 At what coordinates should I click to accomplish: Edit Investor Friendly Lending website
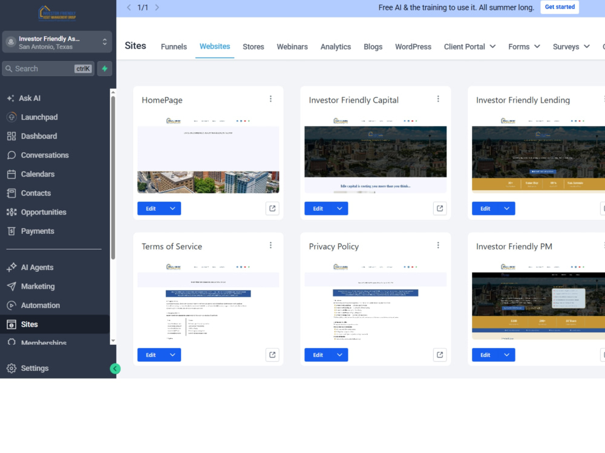coord(485,208)
